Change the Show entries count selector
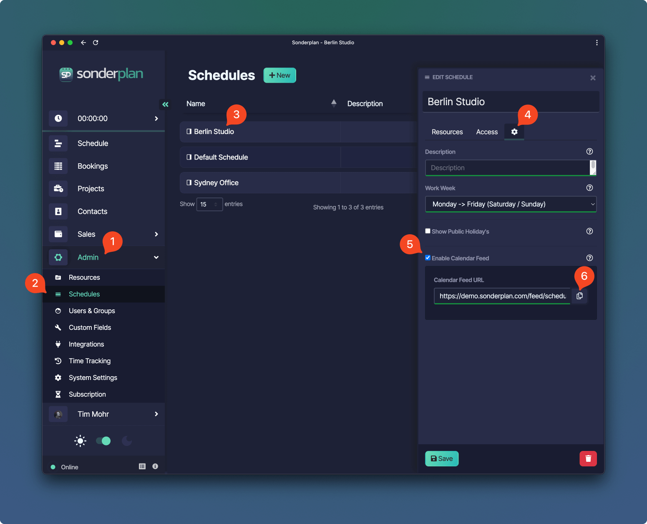Image resolution: width=647 pixels, height=524 pixels. [209, 204]
